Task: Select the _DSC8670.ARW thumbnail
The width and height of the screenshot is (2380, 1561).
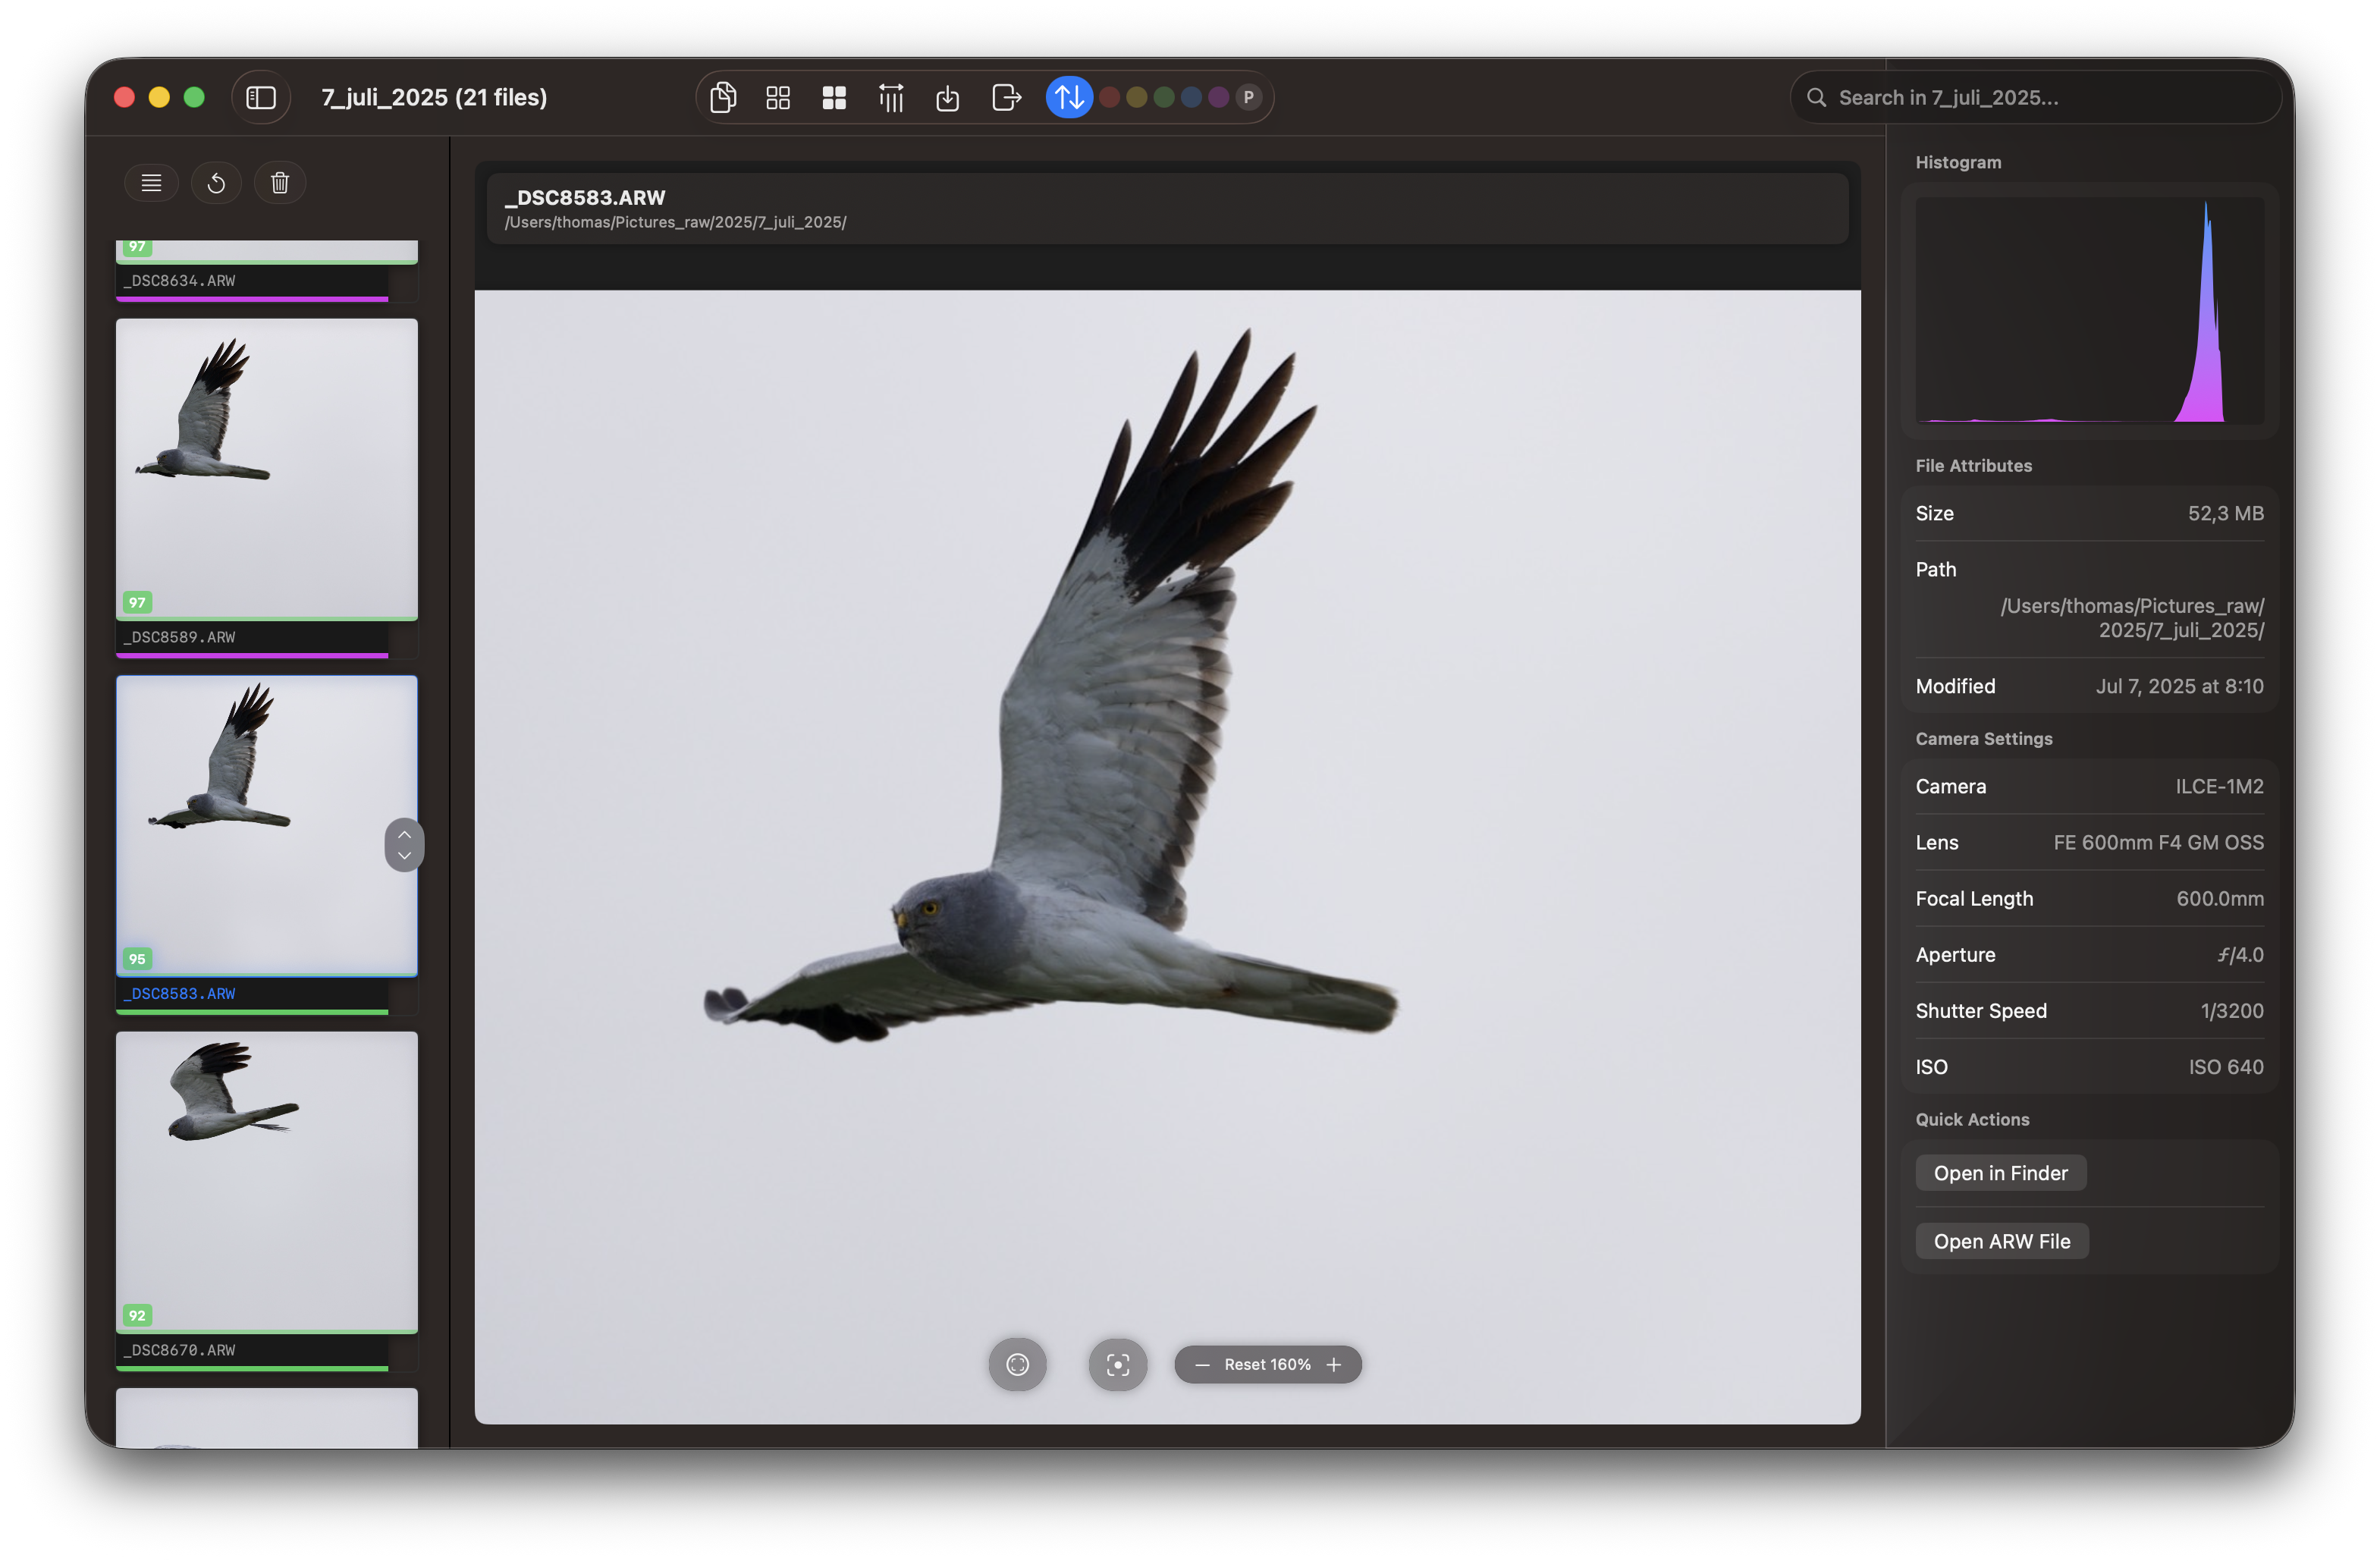Action: tap(266, 1182)
